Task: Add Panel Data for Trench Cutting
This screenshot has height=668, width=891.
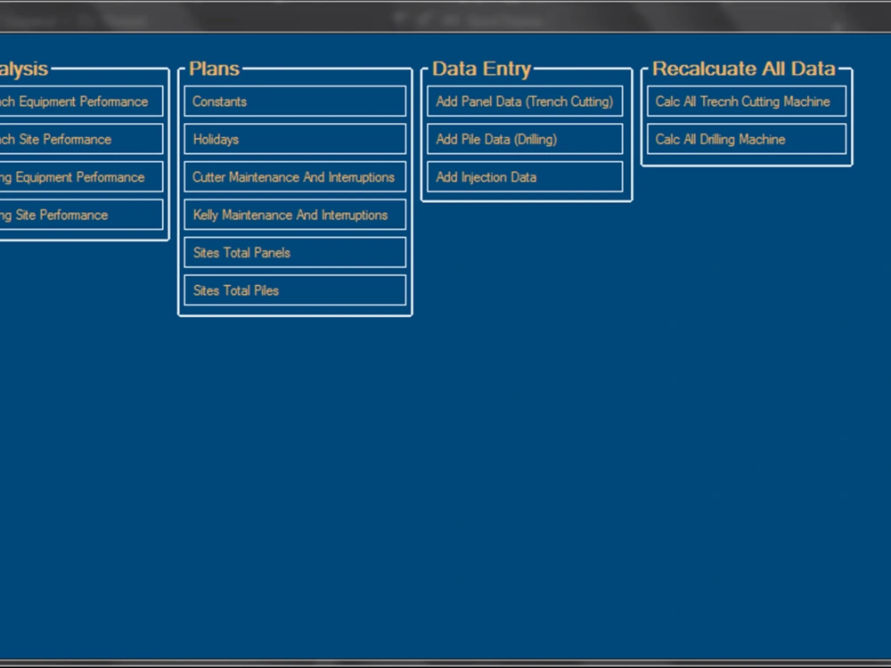Action: click(524, 102)
